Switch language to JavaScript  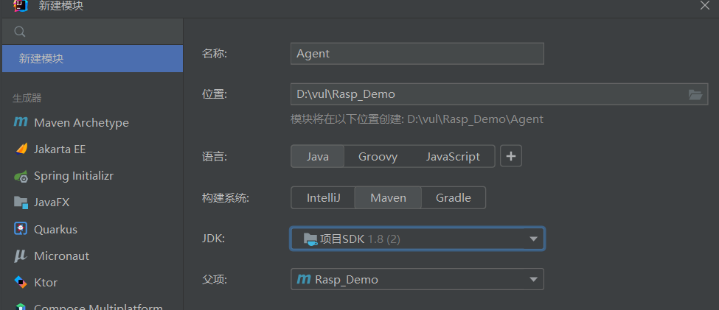[453, 157]
